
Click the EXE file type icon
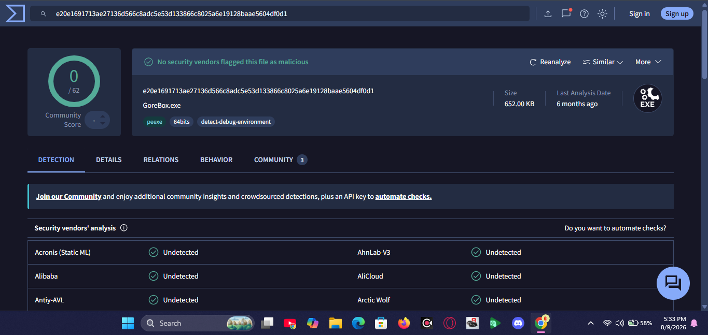coord(648,98)
